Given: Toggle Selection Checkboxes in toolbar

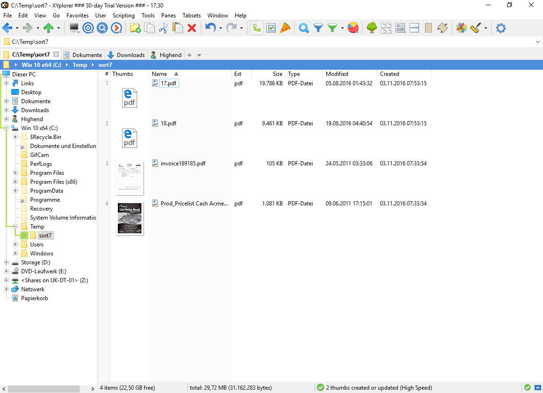Looking at the screenshot, I should (271, 28).
